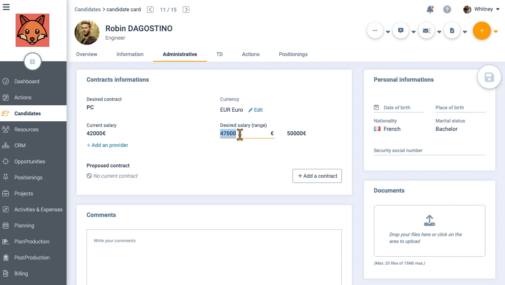Click the download document icon
Screen dimensions: 505x285
point(452,30)
